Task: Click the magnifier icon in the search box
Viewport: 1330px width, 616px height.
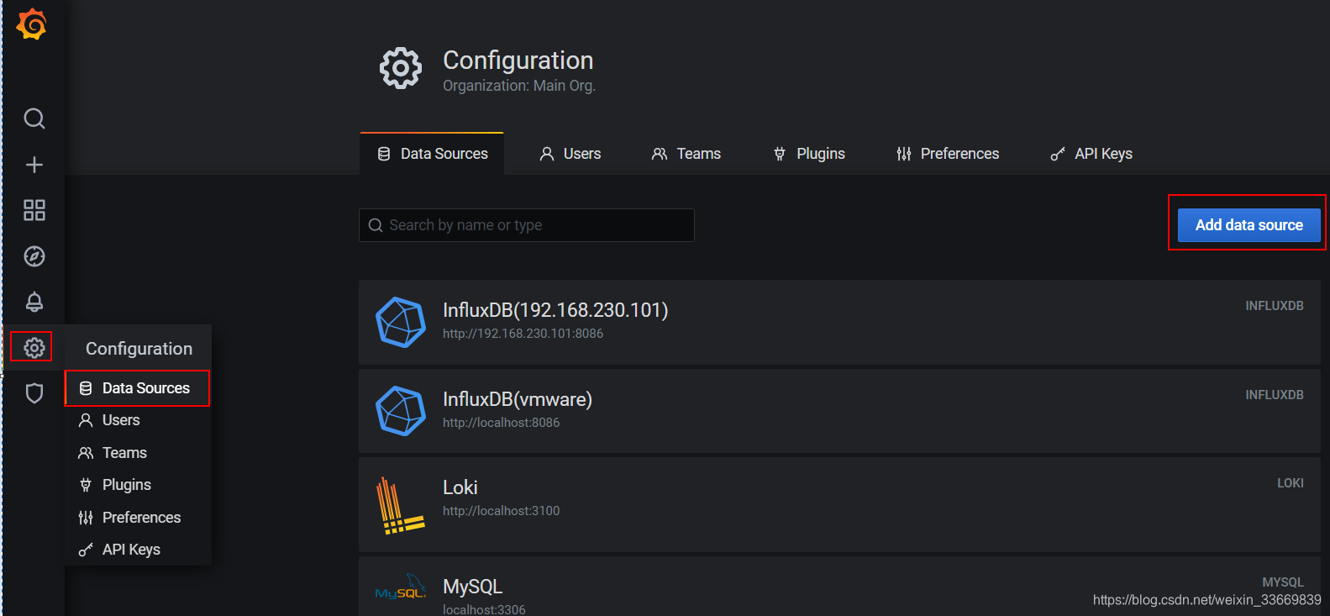Action: [376, 225]
